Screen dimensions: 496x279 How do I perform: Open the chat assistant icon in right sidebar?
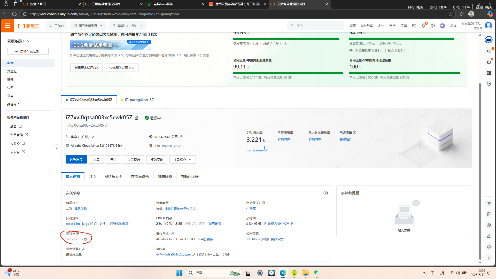(x=489, y=40)
